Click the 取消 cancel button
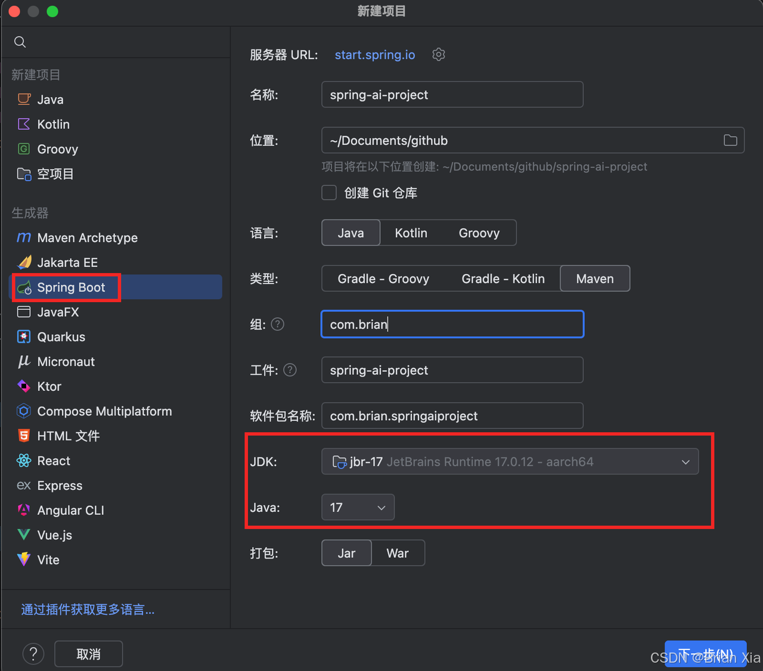The height and width of the screenshot is (671, 763). [x=88, y=654]
